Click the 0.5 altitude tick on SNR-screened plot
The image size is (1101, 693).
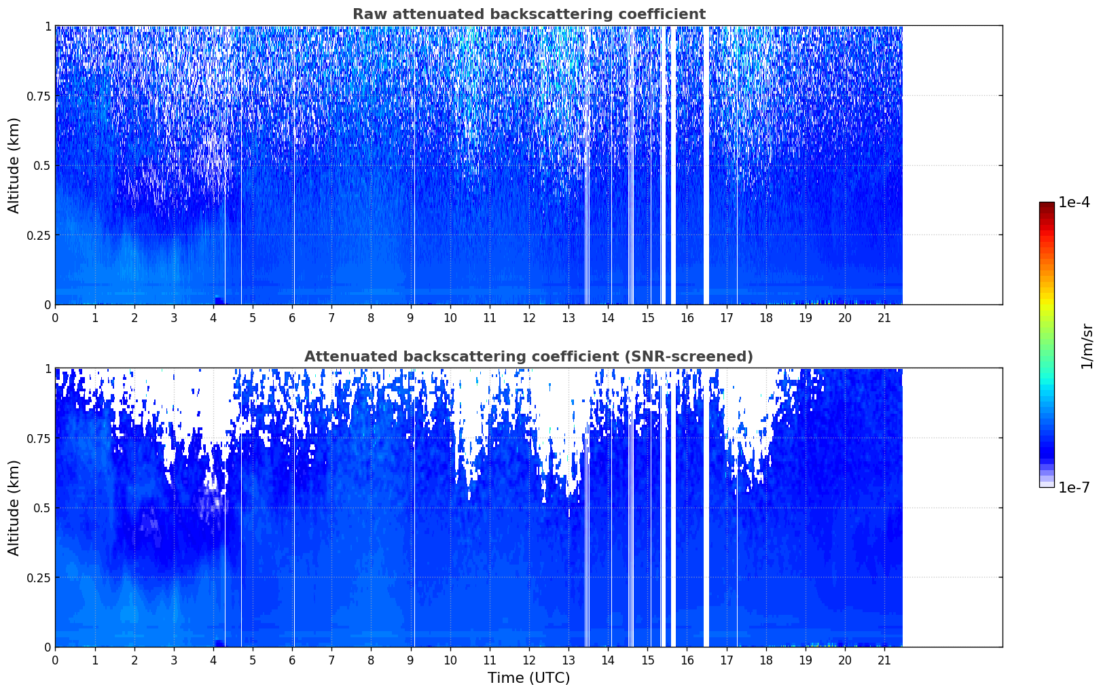tap(42, 508)
